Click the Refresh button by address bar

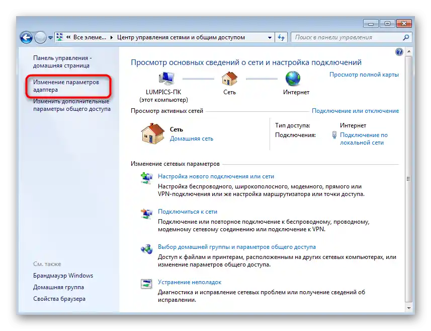281,37
